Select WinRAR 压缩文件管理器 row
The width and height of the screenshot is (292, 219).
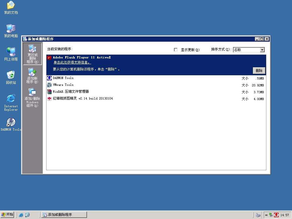pos(156,92)
